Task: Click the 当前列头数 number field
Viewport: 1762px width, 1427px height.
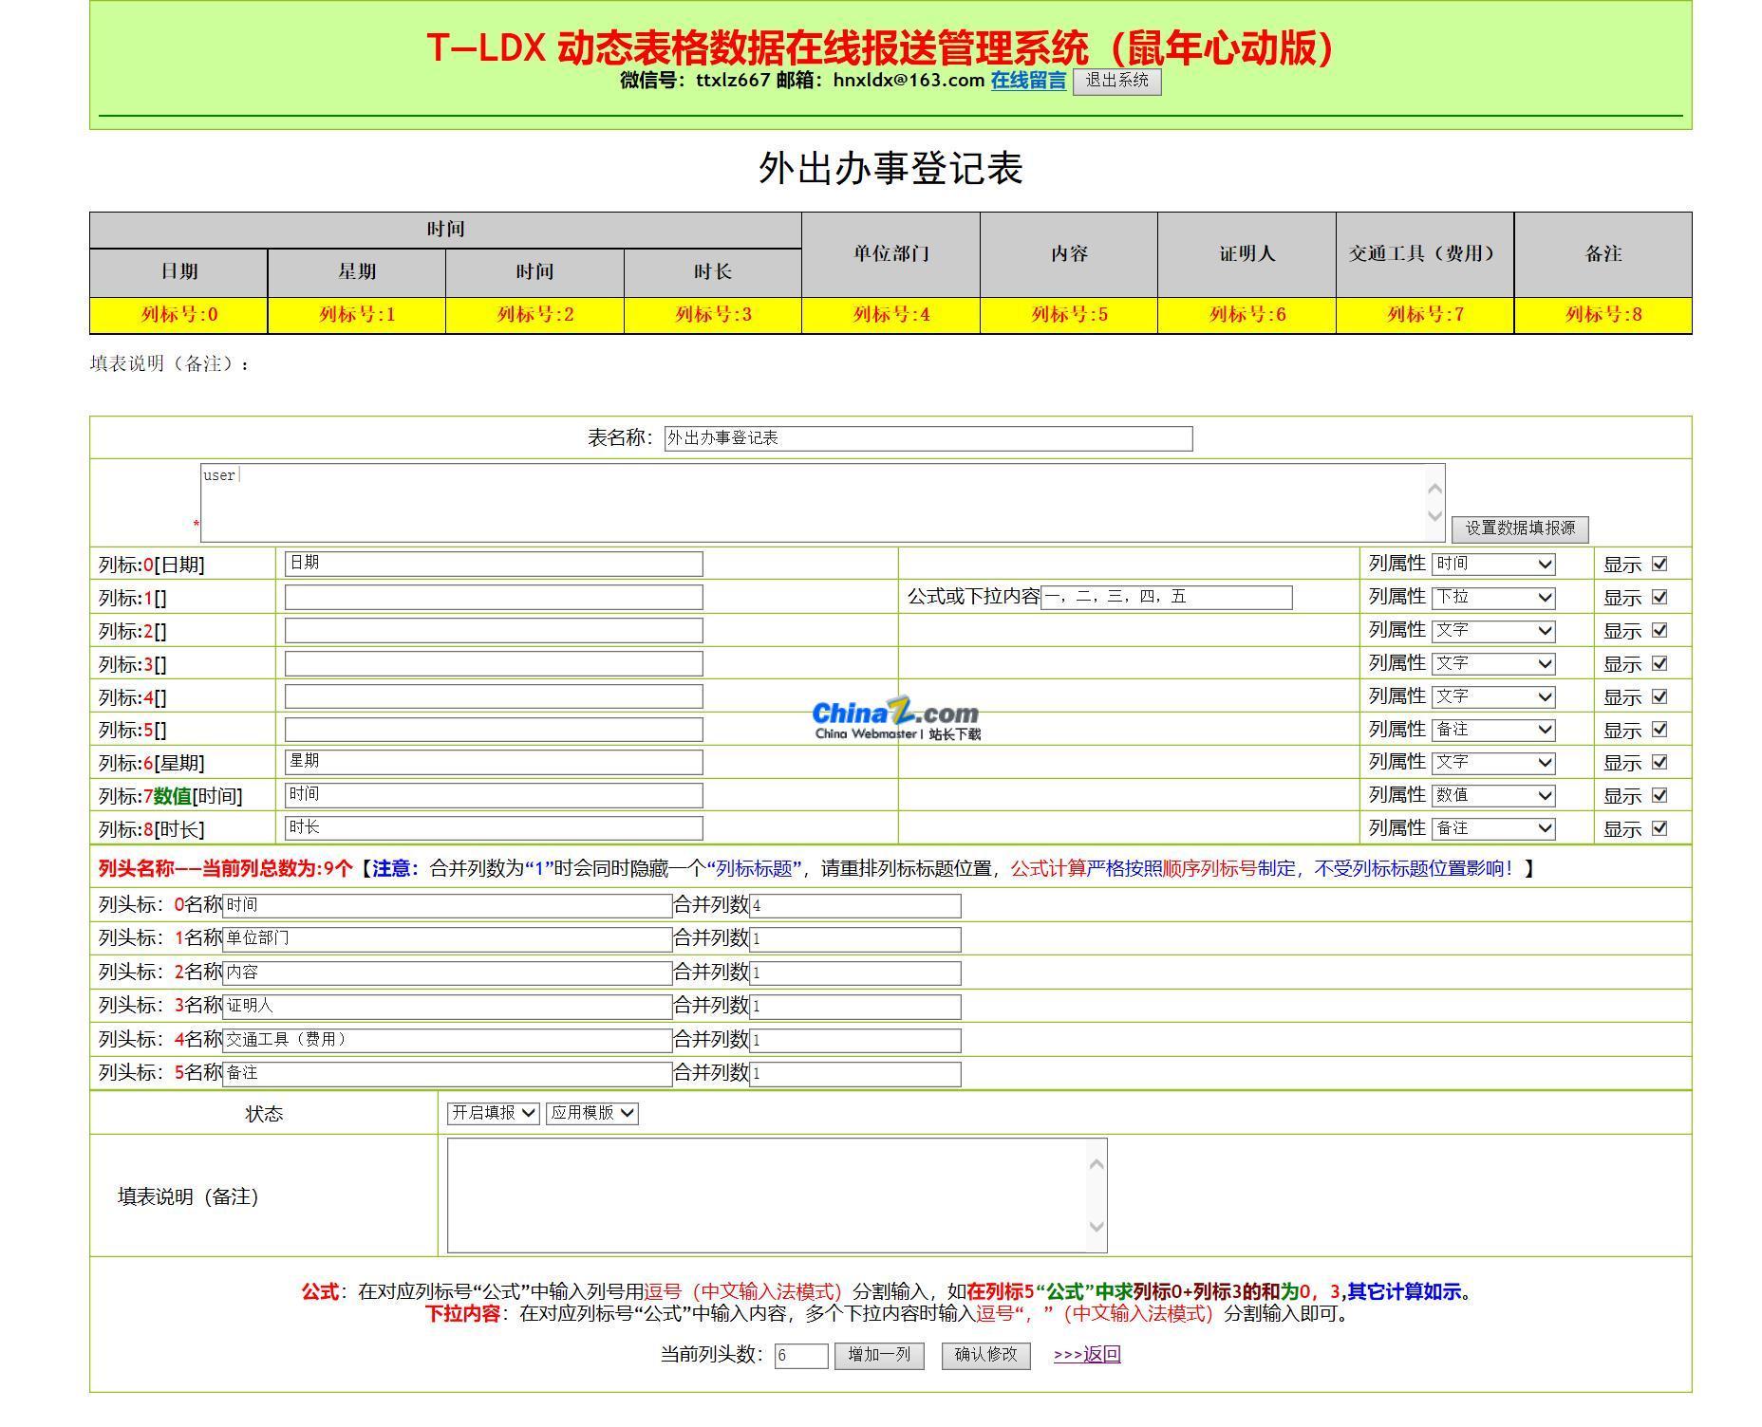Action: pyautogui.click(x=800, y=1356)
